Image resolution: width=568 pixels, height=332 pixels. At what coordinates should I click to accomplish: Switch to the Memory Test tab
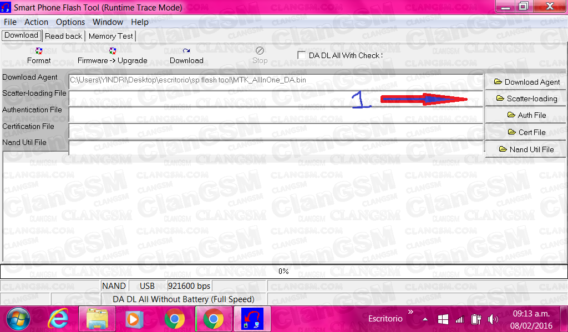[110, 36]
